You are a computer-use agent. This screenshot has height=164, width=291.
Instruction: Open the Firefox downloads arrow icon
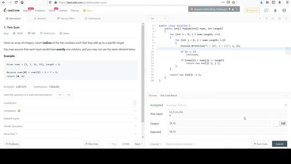[261, 2]
